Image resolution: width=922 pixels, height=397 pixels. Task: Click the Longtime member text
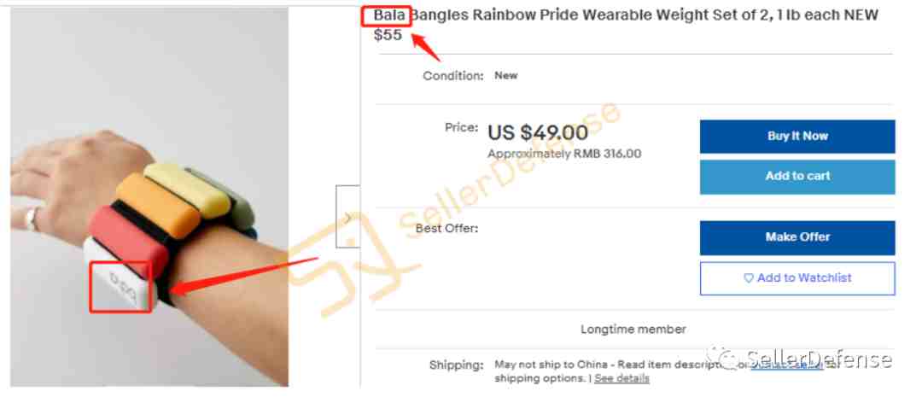point(633,330)
